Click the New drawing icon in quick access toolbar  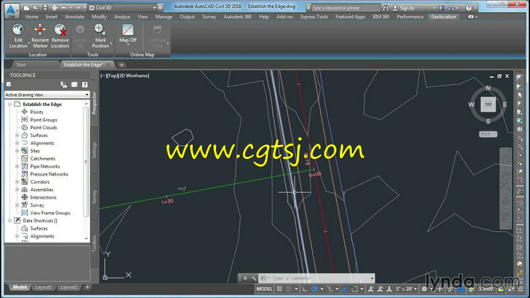click(x=26, y=8)
